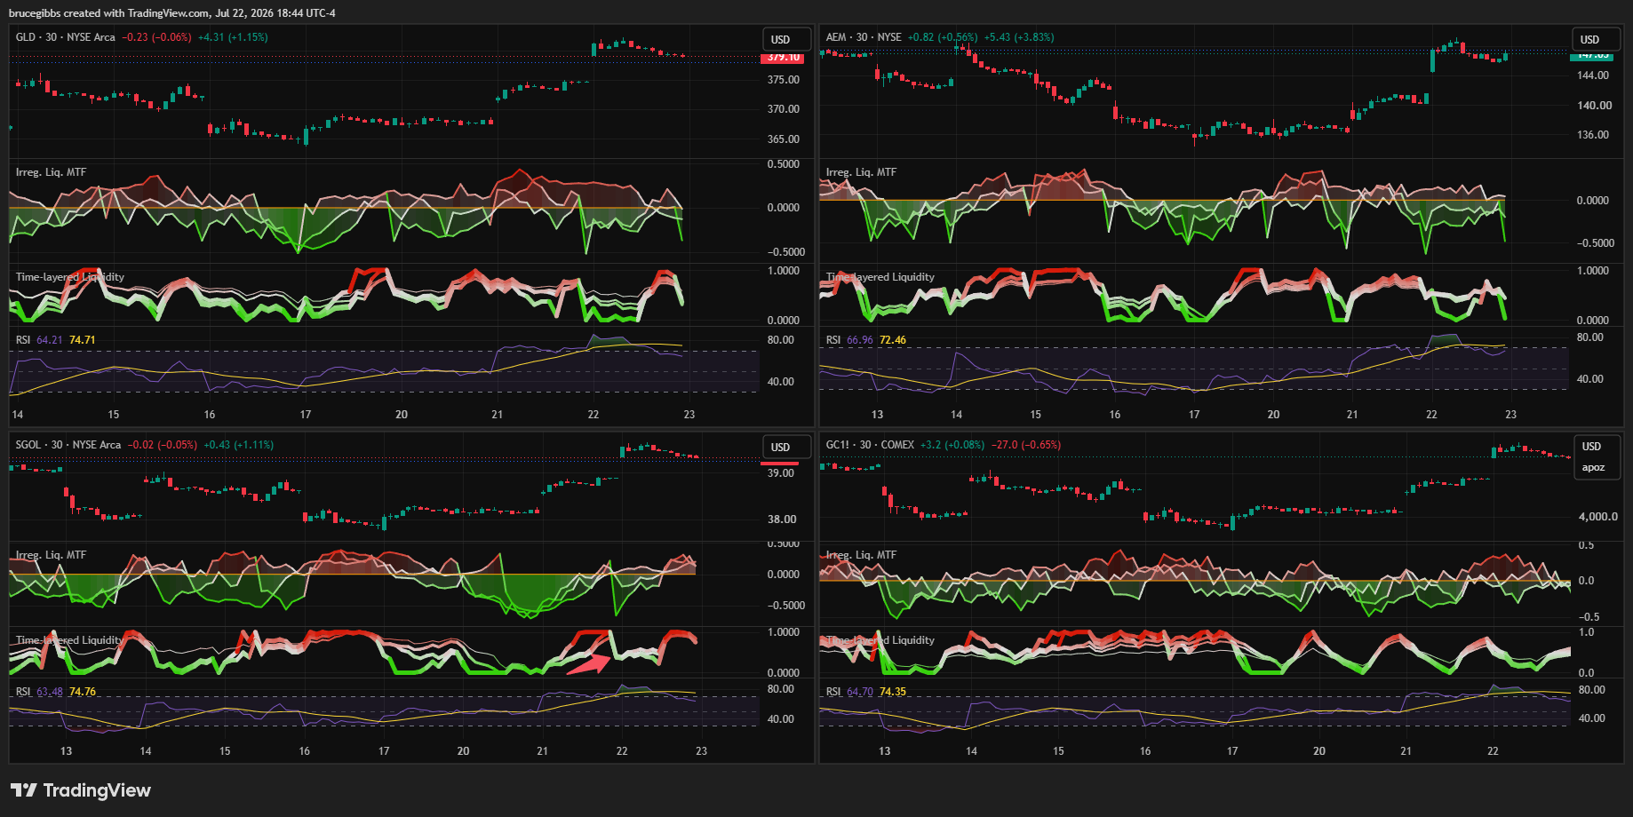The width and height of the screenshot is (1633, 817).
Task: Open the USD apoz unit selector on GC1! chart
Action: [x=1597, y=456]
